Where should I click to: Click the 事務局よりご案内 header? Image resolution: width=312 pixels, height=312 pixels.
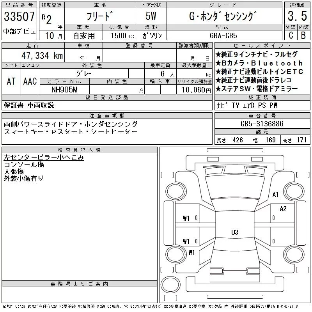[x=80, y=284]
